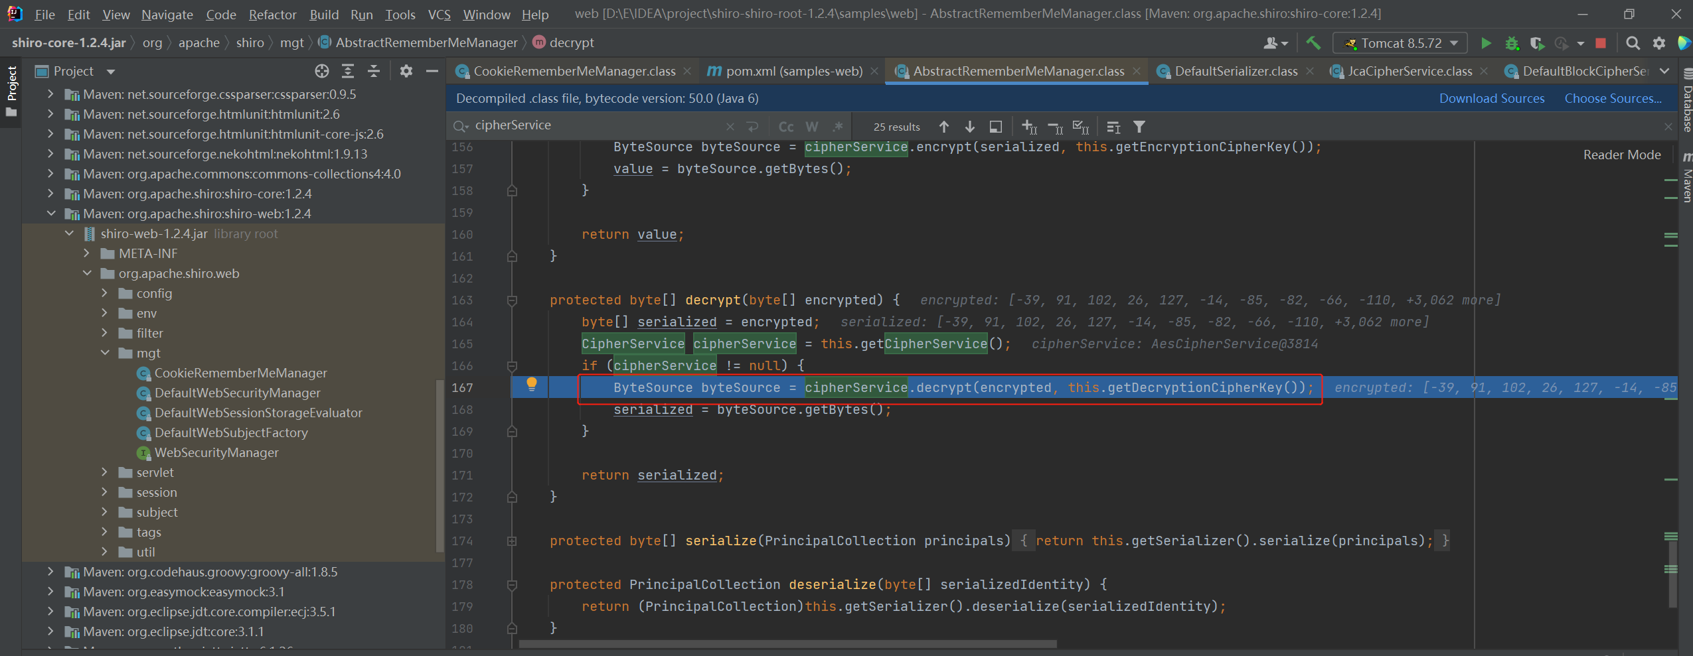The width and height of the screenshot is (1693, 656).
Task: Show hidden editor tabs dropdown
Action: point(1664,71)
